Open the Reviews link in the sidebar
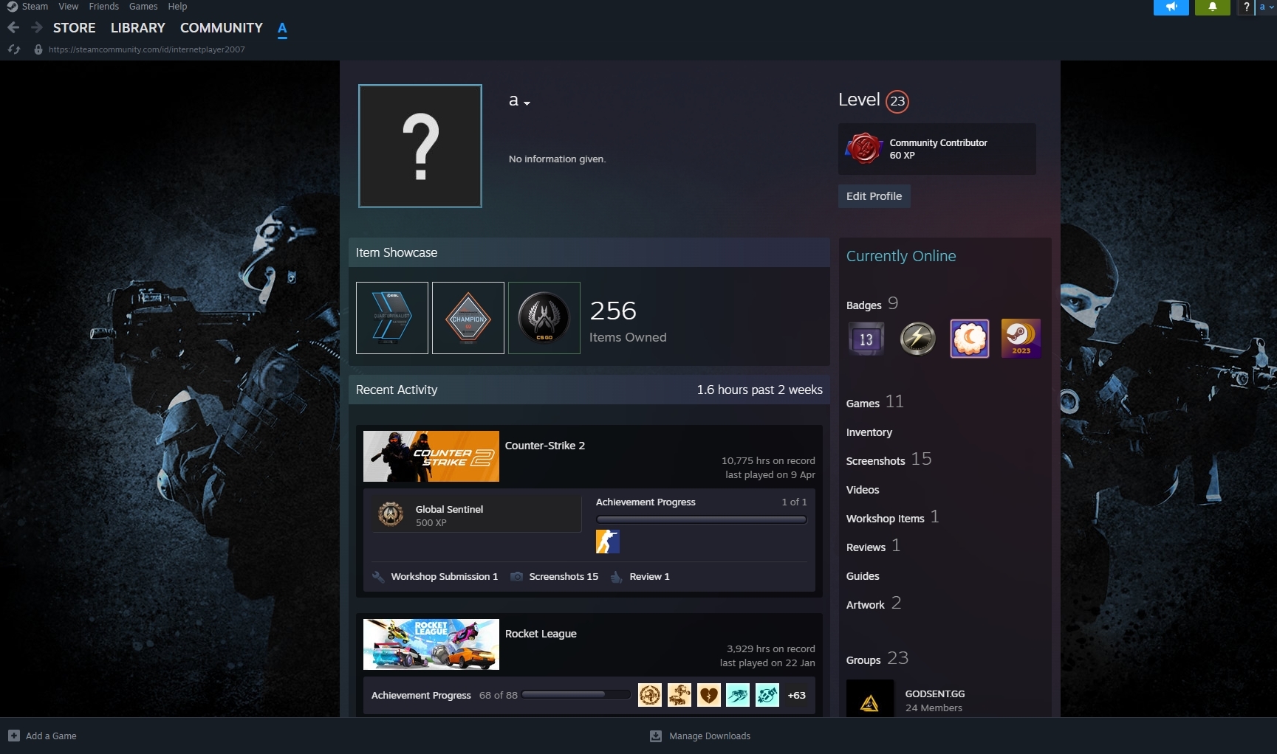 click(866, 547)
